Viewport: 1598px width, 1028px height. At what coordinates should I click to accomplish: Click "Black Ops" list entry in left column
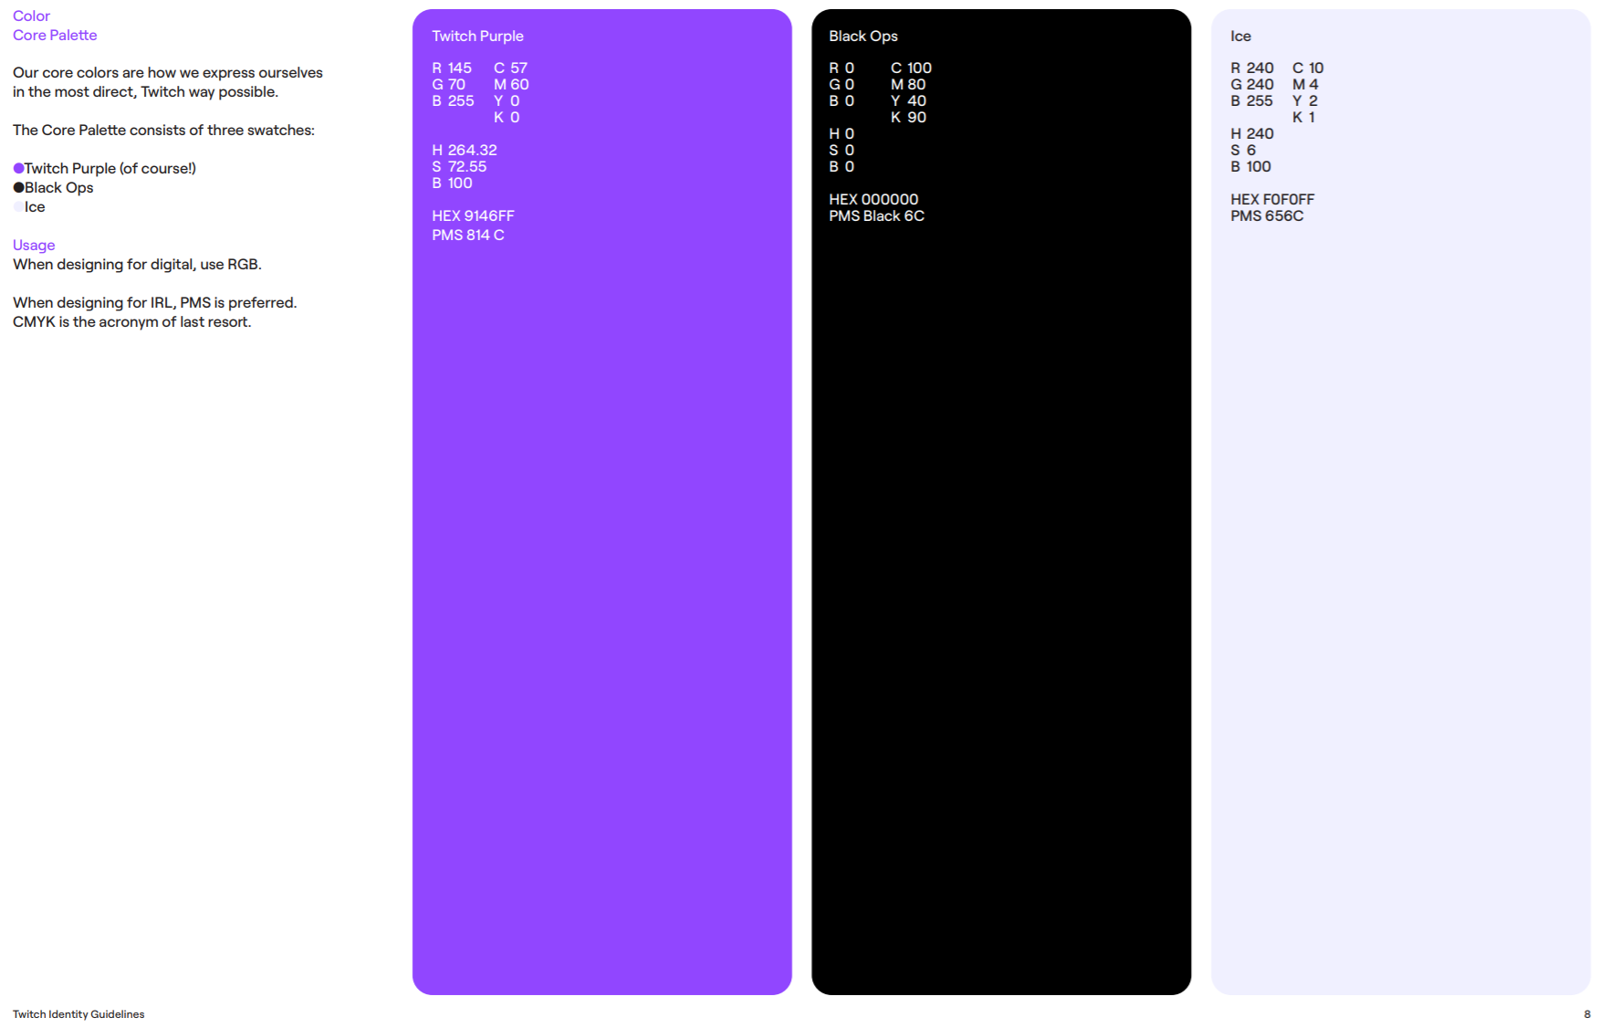[x=59, y=187]
